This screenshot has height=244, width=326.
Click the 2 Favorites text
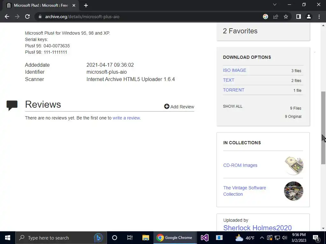tap(240, 31)
